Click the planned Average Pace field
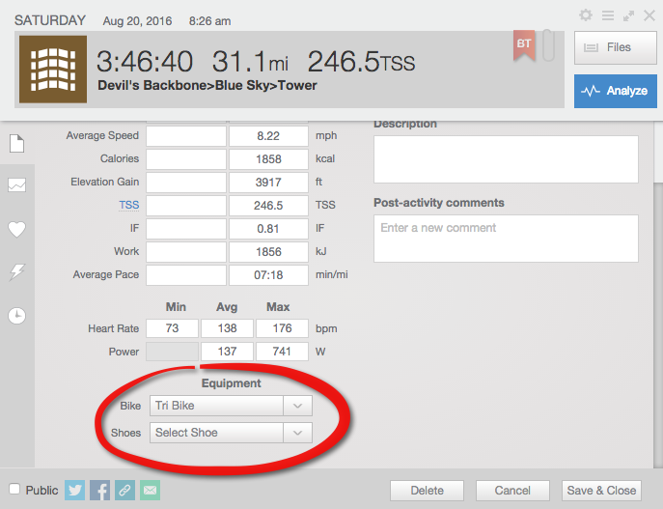 point(186,275)
